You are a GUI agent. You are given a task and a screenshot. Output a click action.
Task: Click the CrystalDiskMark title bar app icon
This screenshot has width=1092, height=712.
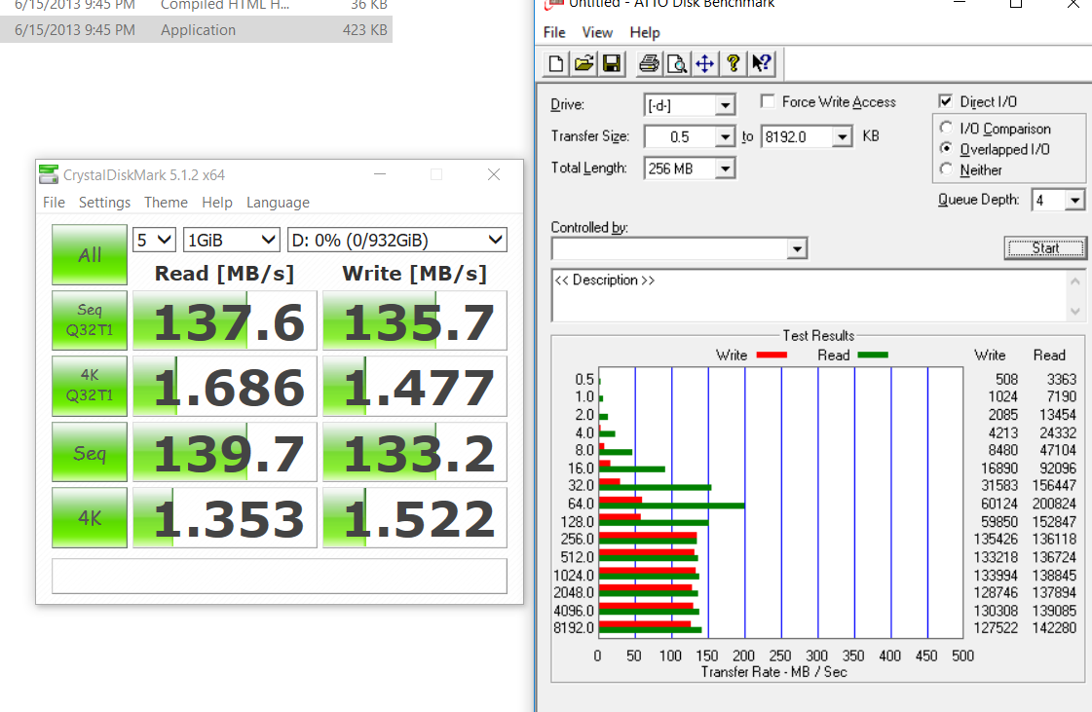[49, 175]
